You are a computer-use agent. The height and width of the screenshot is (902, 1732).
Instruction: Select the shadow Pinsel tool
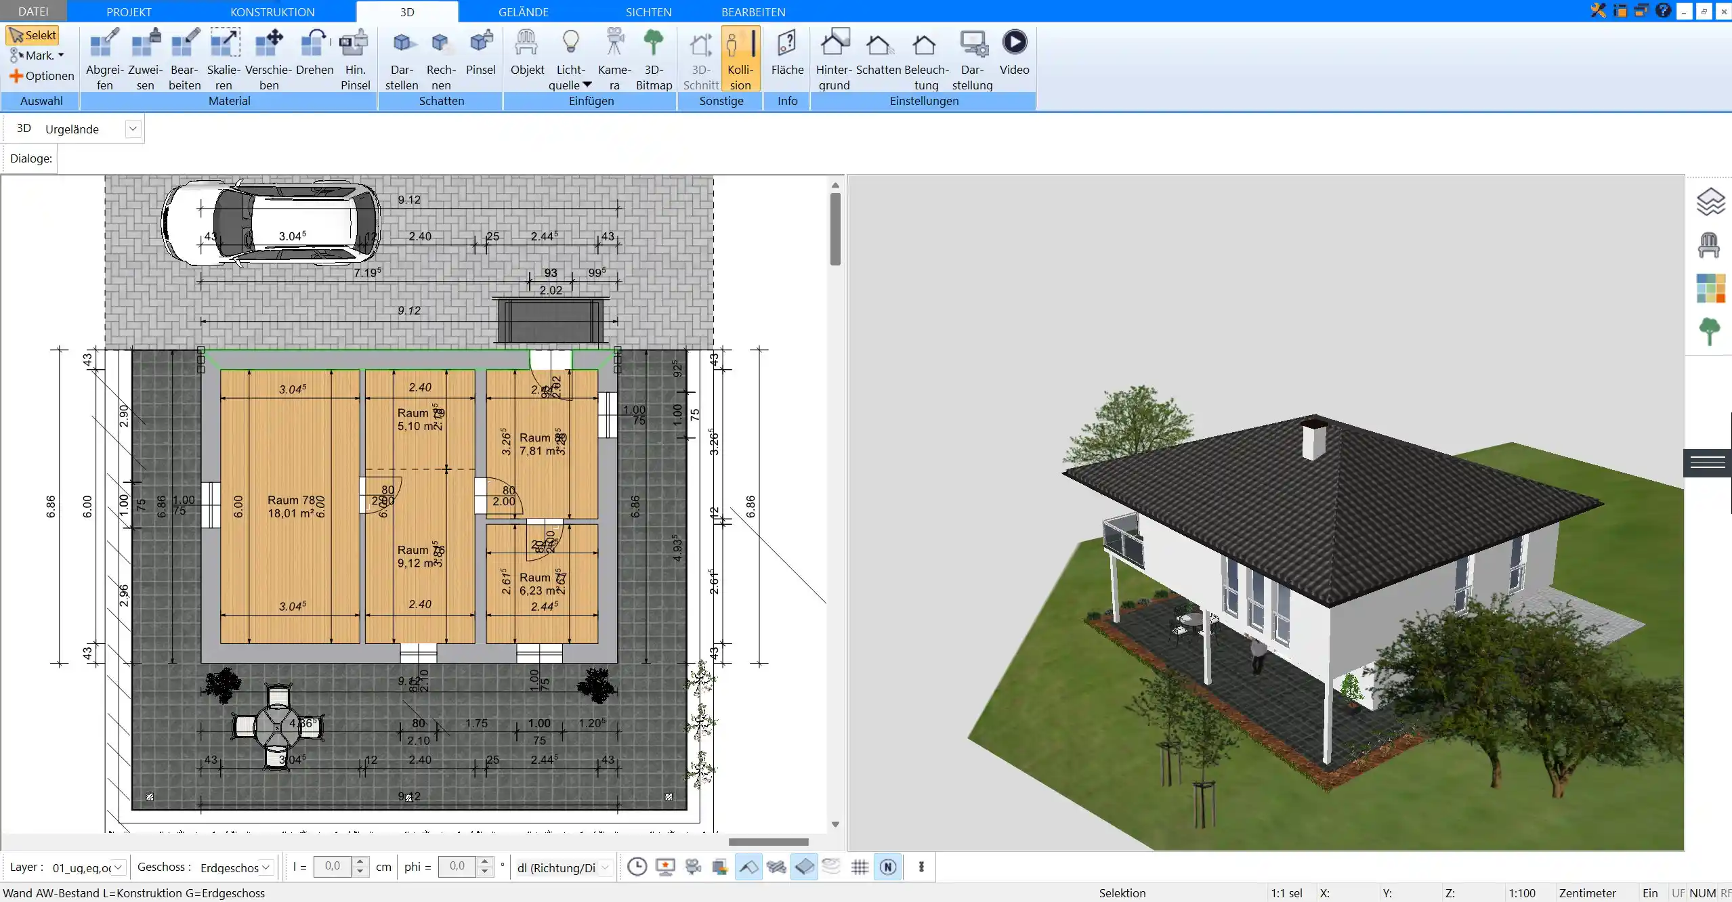[481, 51]
